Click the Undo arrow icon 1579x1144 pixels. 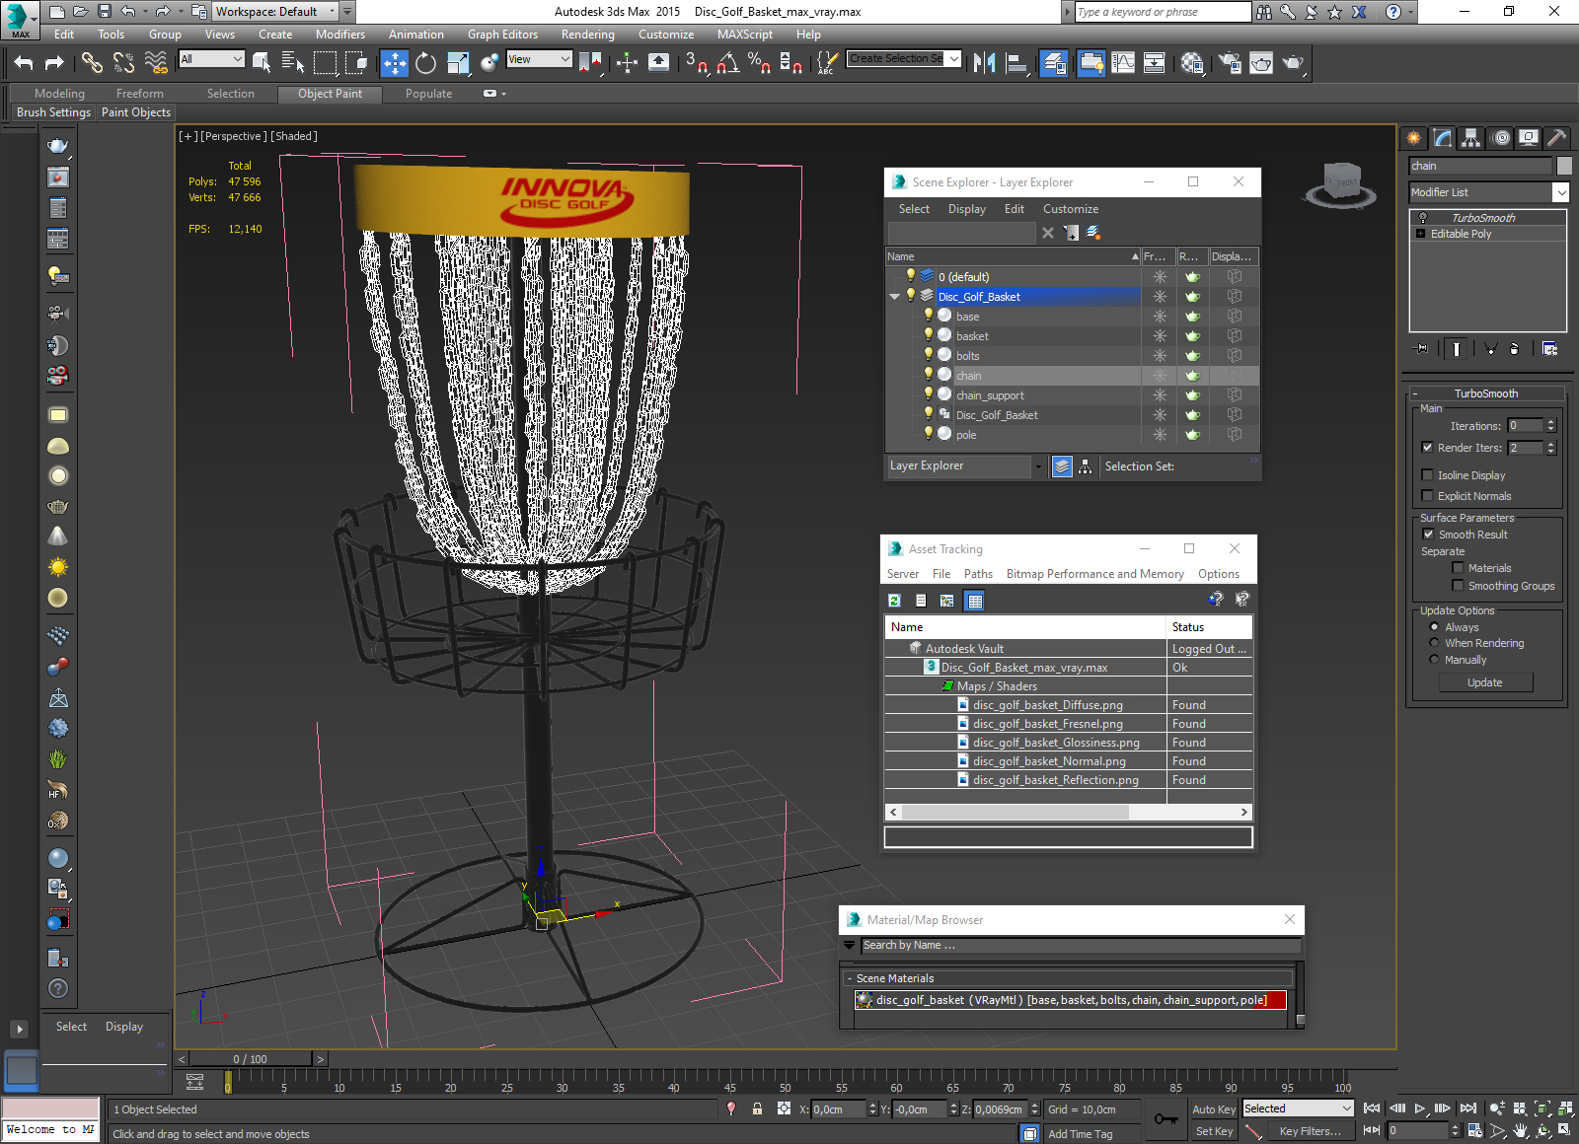pyautogui.click(x=24, y=63)
